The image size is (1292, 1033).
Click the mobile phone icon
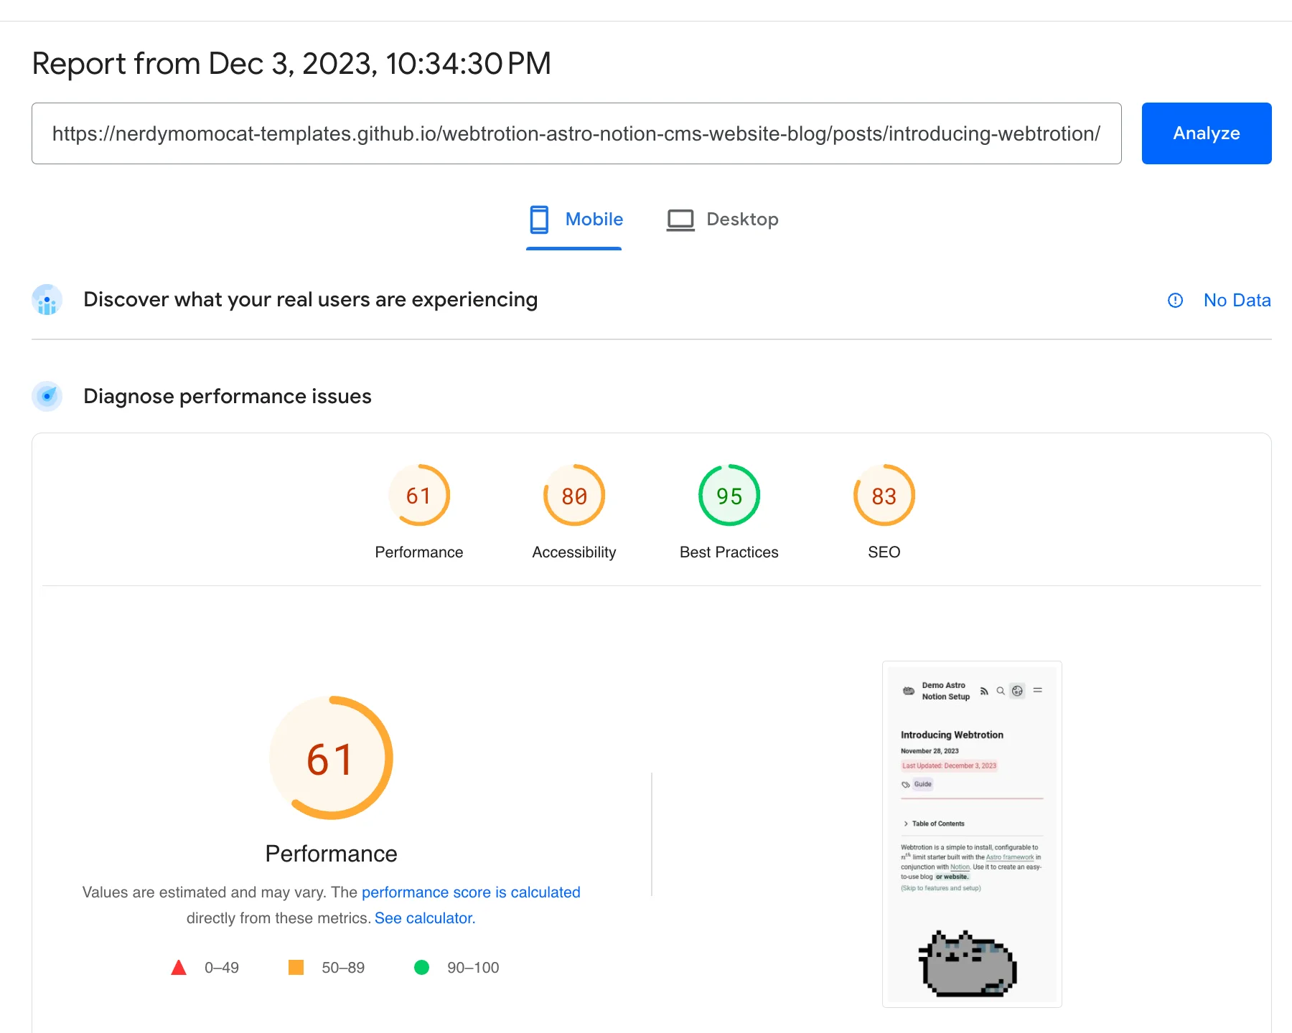[539, 220]
